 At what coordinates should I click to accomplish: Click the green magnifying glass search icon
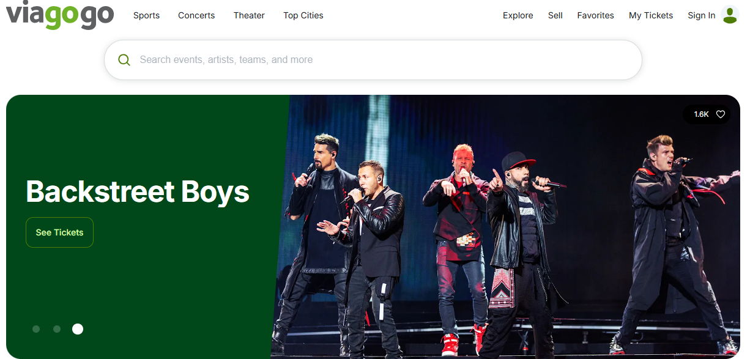point(124,60)
